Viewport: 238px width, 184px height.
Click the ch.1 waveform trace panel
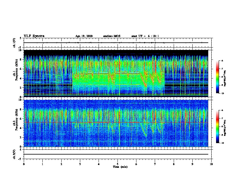click(x=117, y=43)
